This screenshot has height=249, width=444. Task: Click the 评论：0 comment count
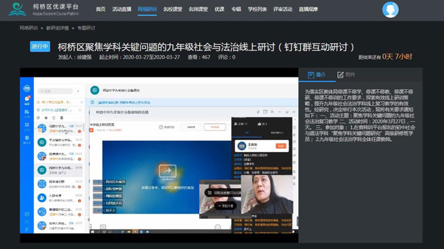[227, 57]
